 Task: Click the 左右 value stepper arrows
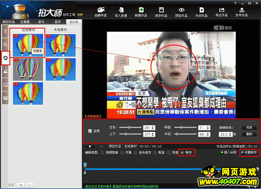pyautogui.click(x=153, y=128)
